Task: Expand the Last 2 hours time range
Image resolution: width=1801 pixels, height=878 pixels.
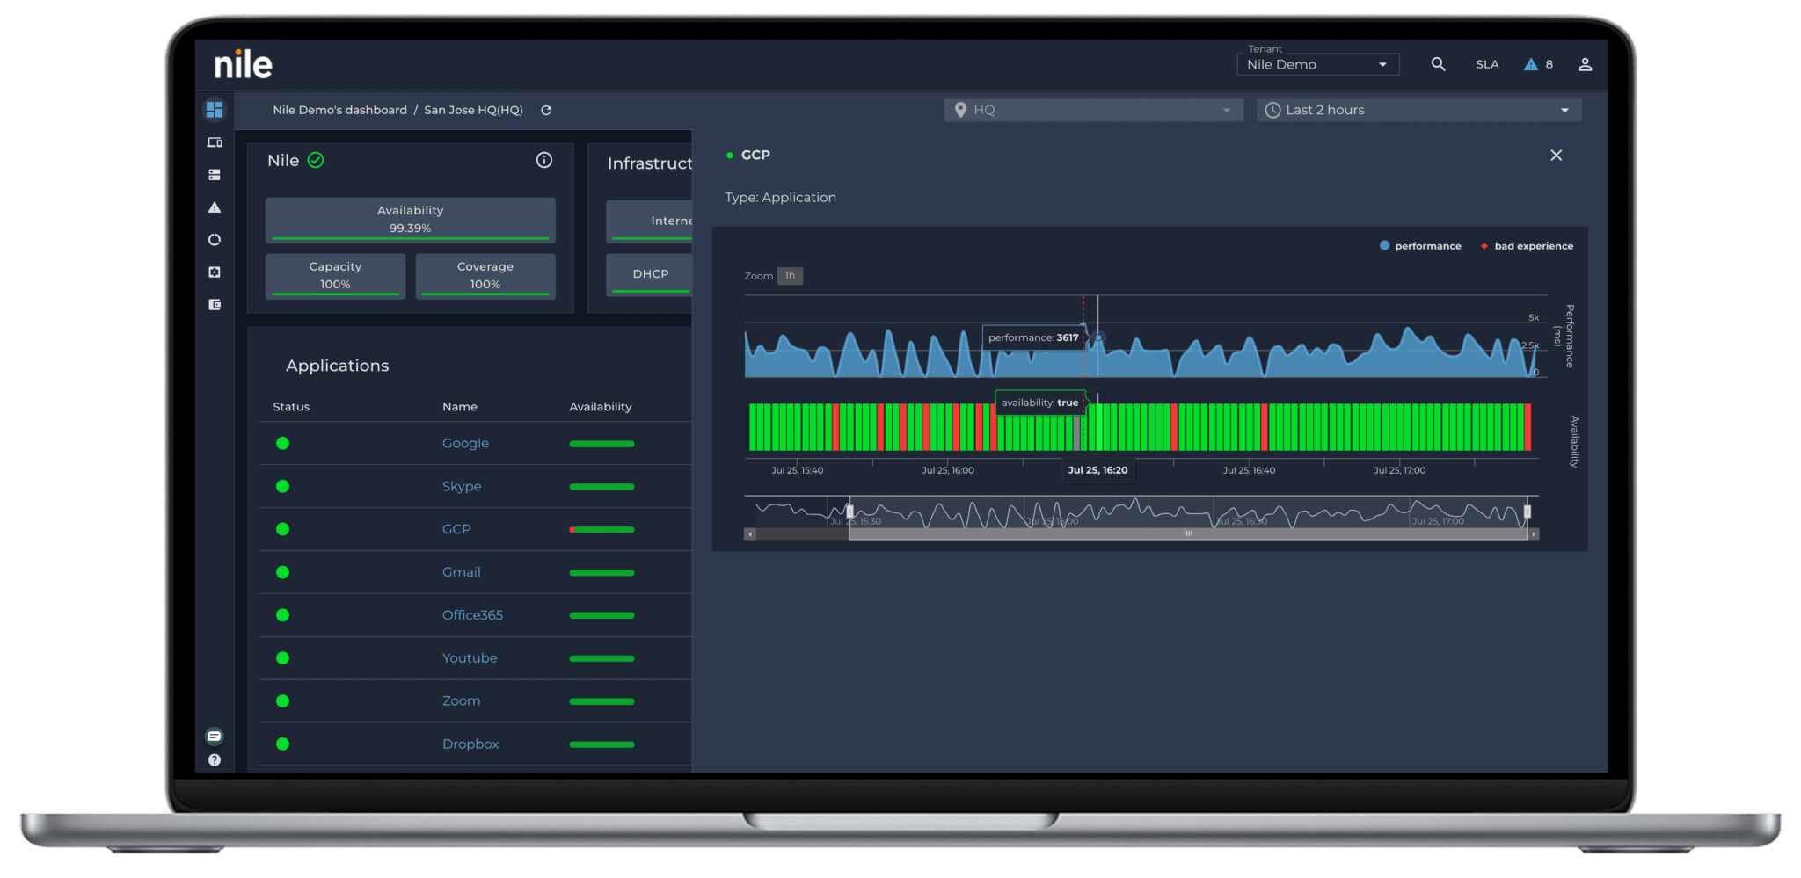Action: (1418, 110)
